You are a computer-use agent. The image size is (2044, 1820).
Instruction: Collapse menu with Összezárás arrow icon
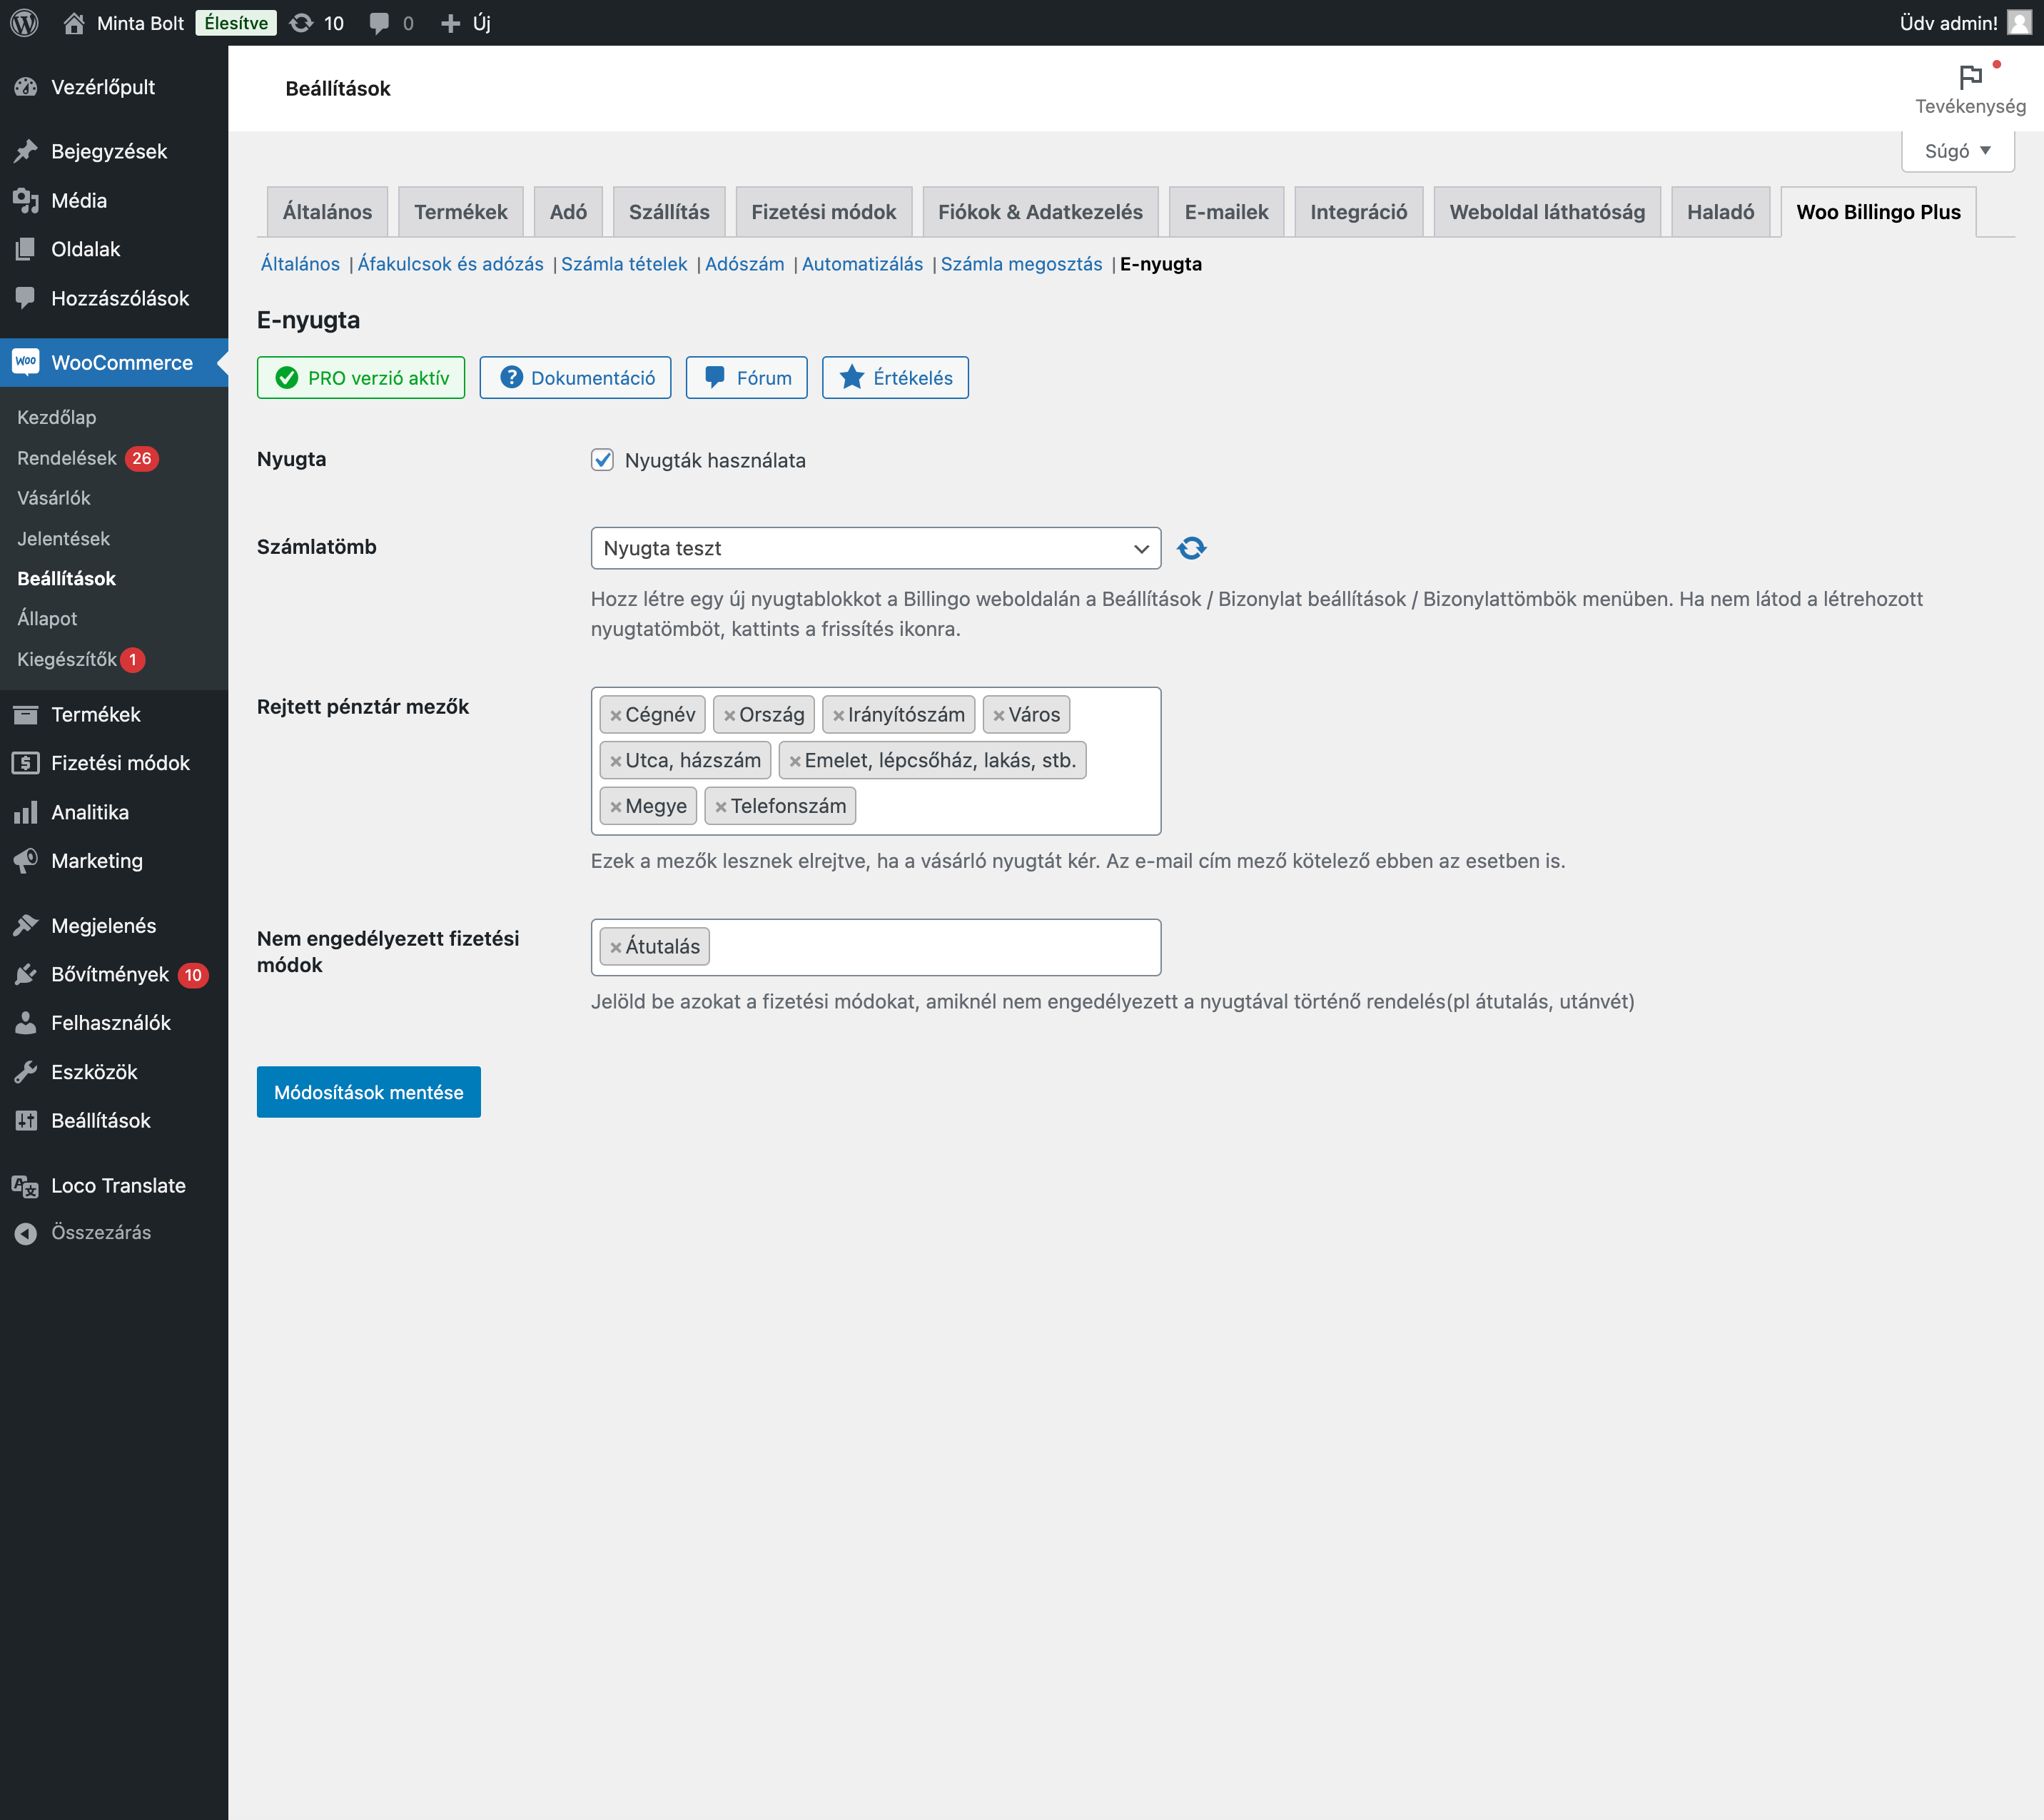click(26, 1234)
